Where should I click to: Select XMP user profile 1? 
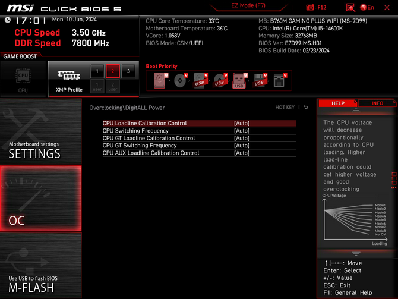(97, 86)
